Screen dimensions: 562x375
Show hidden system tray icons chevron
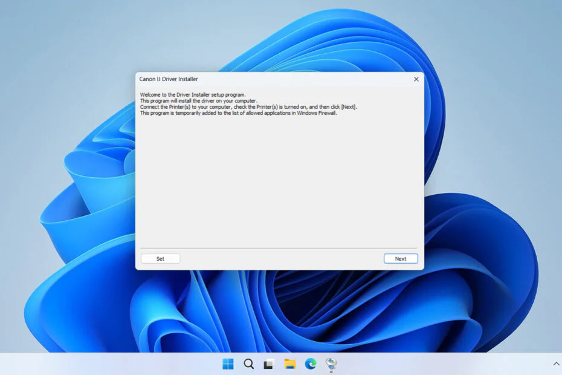[x=556, y=364]
